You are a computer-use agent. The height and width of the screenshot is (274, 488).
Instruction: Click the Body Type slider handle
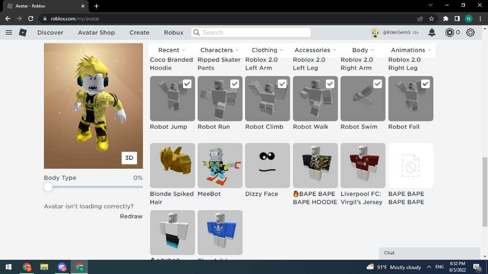point(48,187)
